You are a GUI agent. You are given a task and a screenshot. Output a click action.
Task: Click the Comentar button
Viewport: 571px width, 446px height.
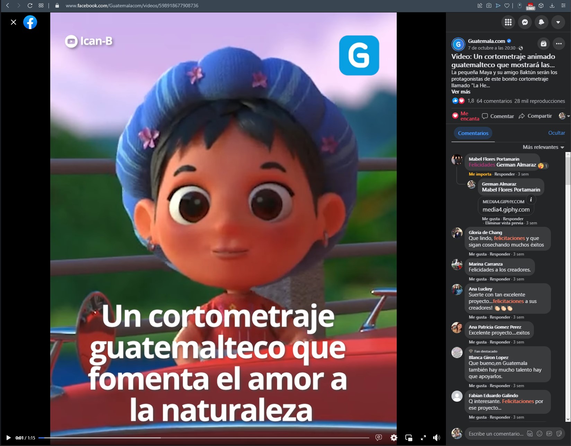coord(498,116)
